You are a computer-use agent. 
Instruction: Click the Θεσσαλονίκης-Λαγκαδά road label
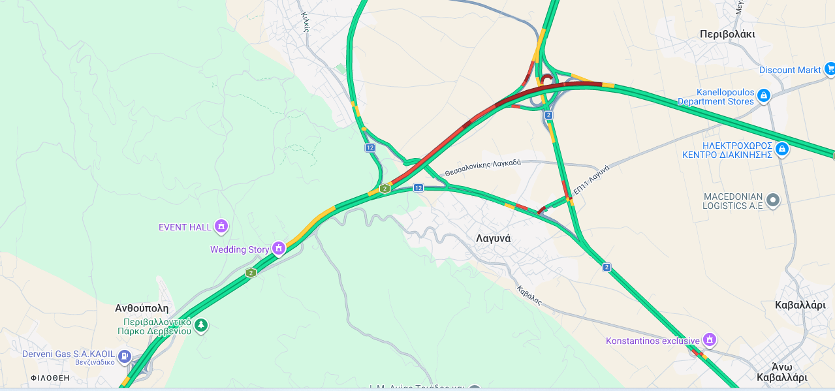(483, 167)
